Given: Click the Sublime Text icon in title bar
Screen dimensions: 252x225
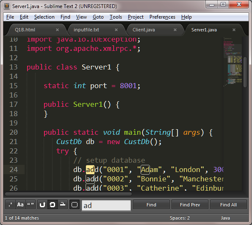Looking at the screenshot, I should 7,6.
